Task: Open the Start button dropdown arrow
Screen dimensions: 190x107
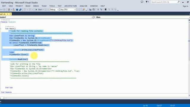Action: pos(43,10)
